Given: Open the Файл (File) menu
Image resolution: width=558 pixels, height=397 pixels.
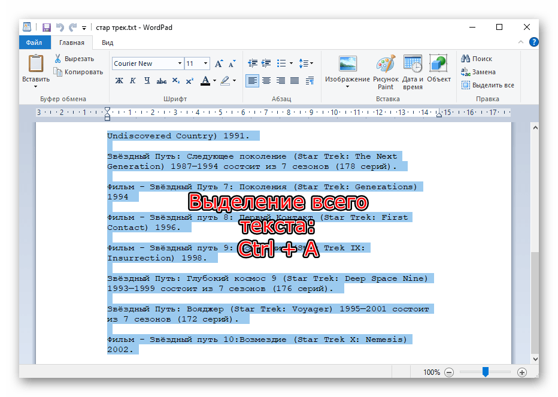Looking at the screenshot, I should pyautogui.click(x=34, y=43).
